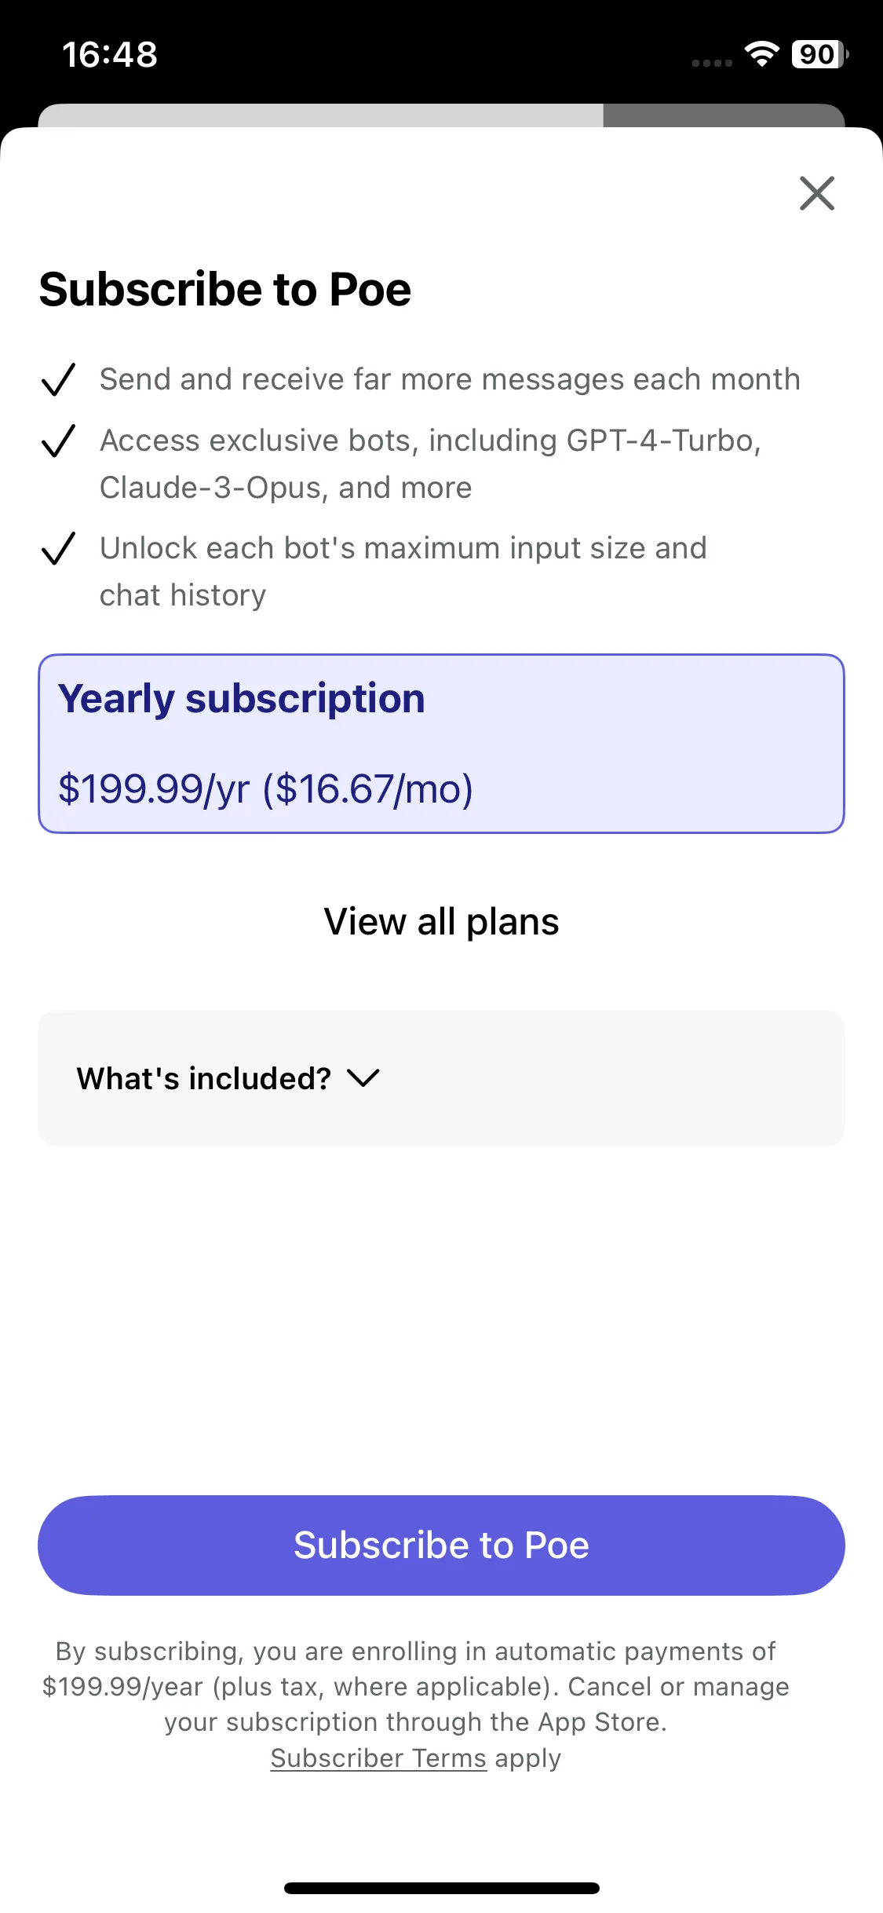Click checkmark beside exclusive bots line

pos(58,441)
